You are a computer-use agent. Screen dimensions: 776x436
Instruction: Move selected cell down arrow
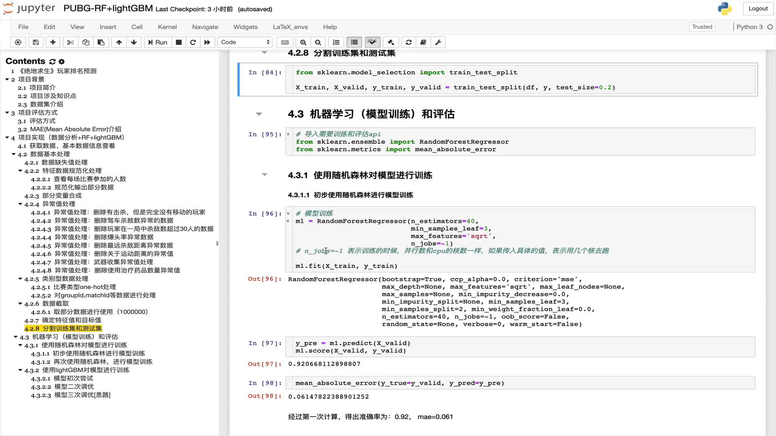tap(134, 42)
